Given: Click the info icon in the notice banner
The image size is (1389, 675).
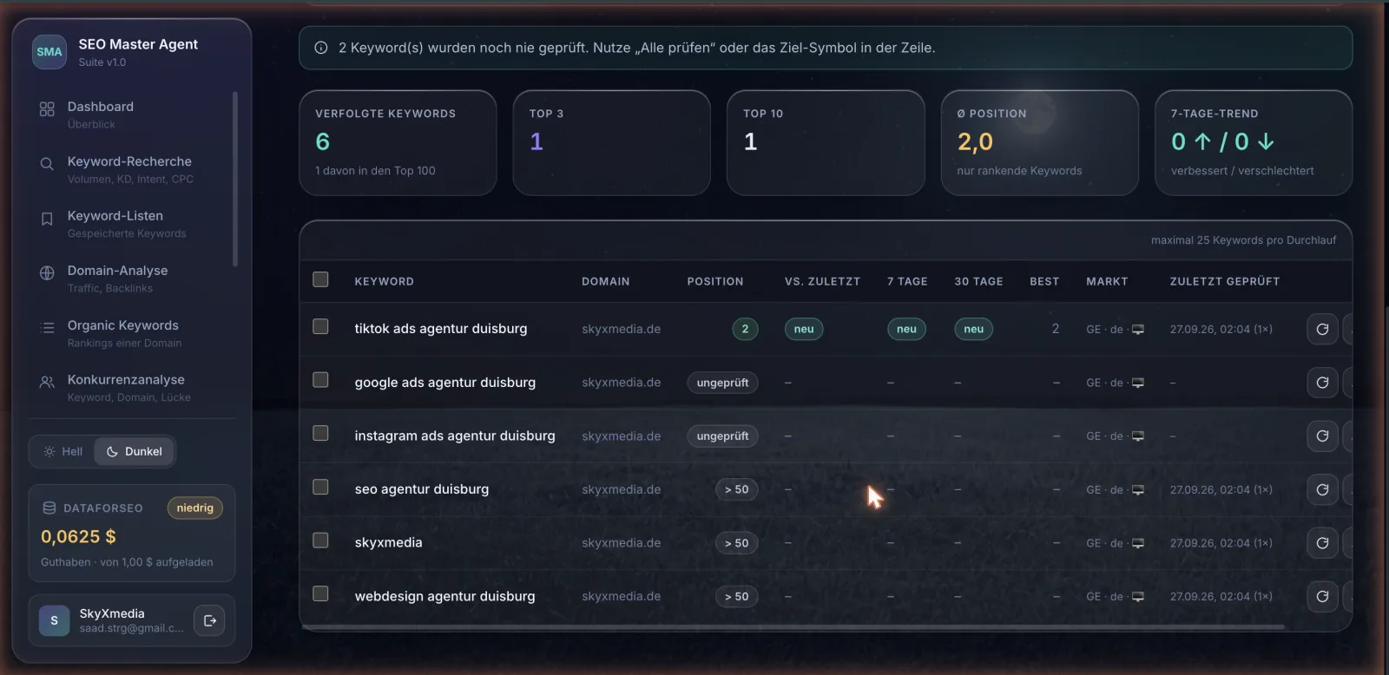Looking at the screenshot, I should [320, 48].
